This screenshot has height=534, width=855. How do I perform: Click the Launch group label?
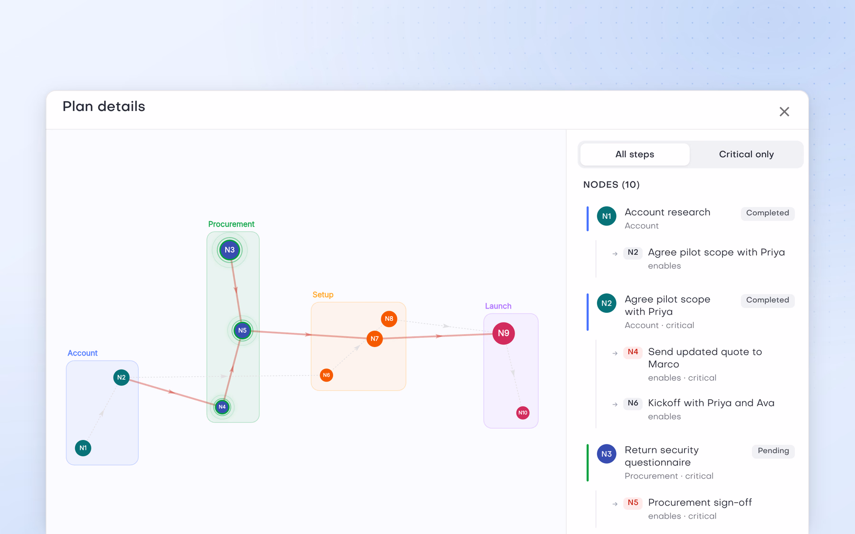(498, 306)
